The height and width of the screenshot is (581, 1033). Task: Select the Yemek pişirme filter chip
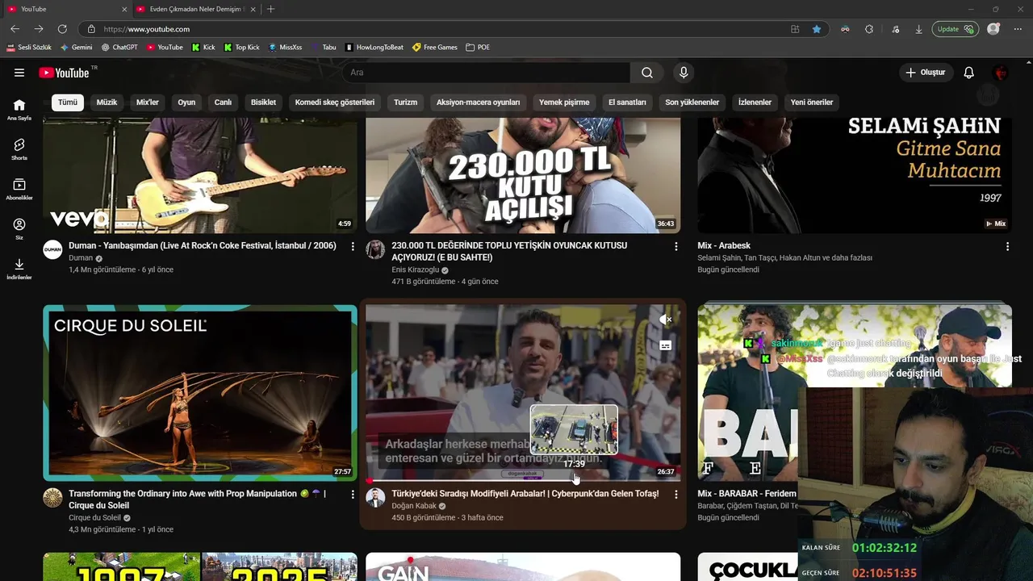point(564,102)
